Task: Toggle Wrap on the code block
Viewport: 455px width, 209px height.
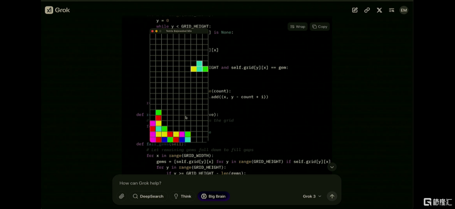Action: [297, 26]
